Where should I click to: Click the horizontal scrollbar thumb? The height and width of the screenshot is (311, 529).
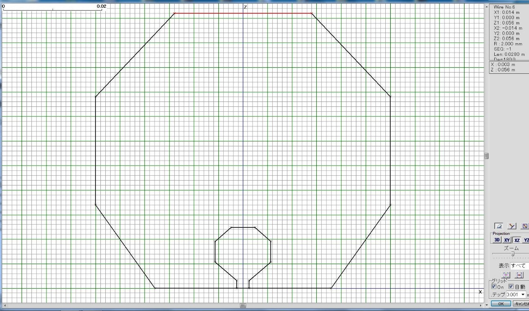click(243, 305)
